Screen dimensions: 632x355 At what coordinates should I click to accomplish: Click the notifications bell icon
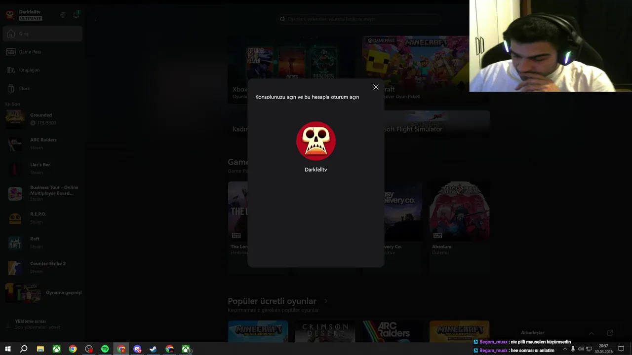point(76,15)
